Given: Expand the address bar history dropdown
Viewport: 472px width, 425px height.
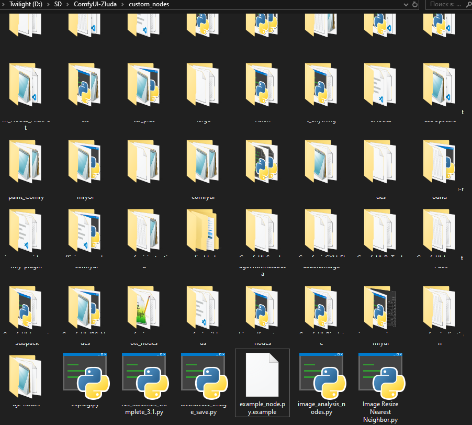Looking at the screenshot, I should coord(406,5).
